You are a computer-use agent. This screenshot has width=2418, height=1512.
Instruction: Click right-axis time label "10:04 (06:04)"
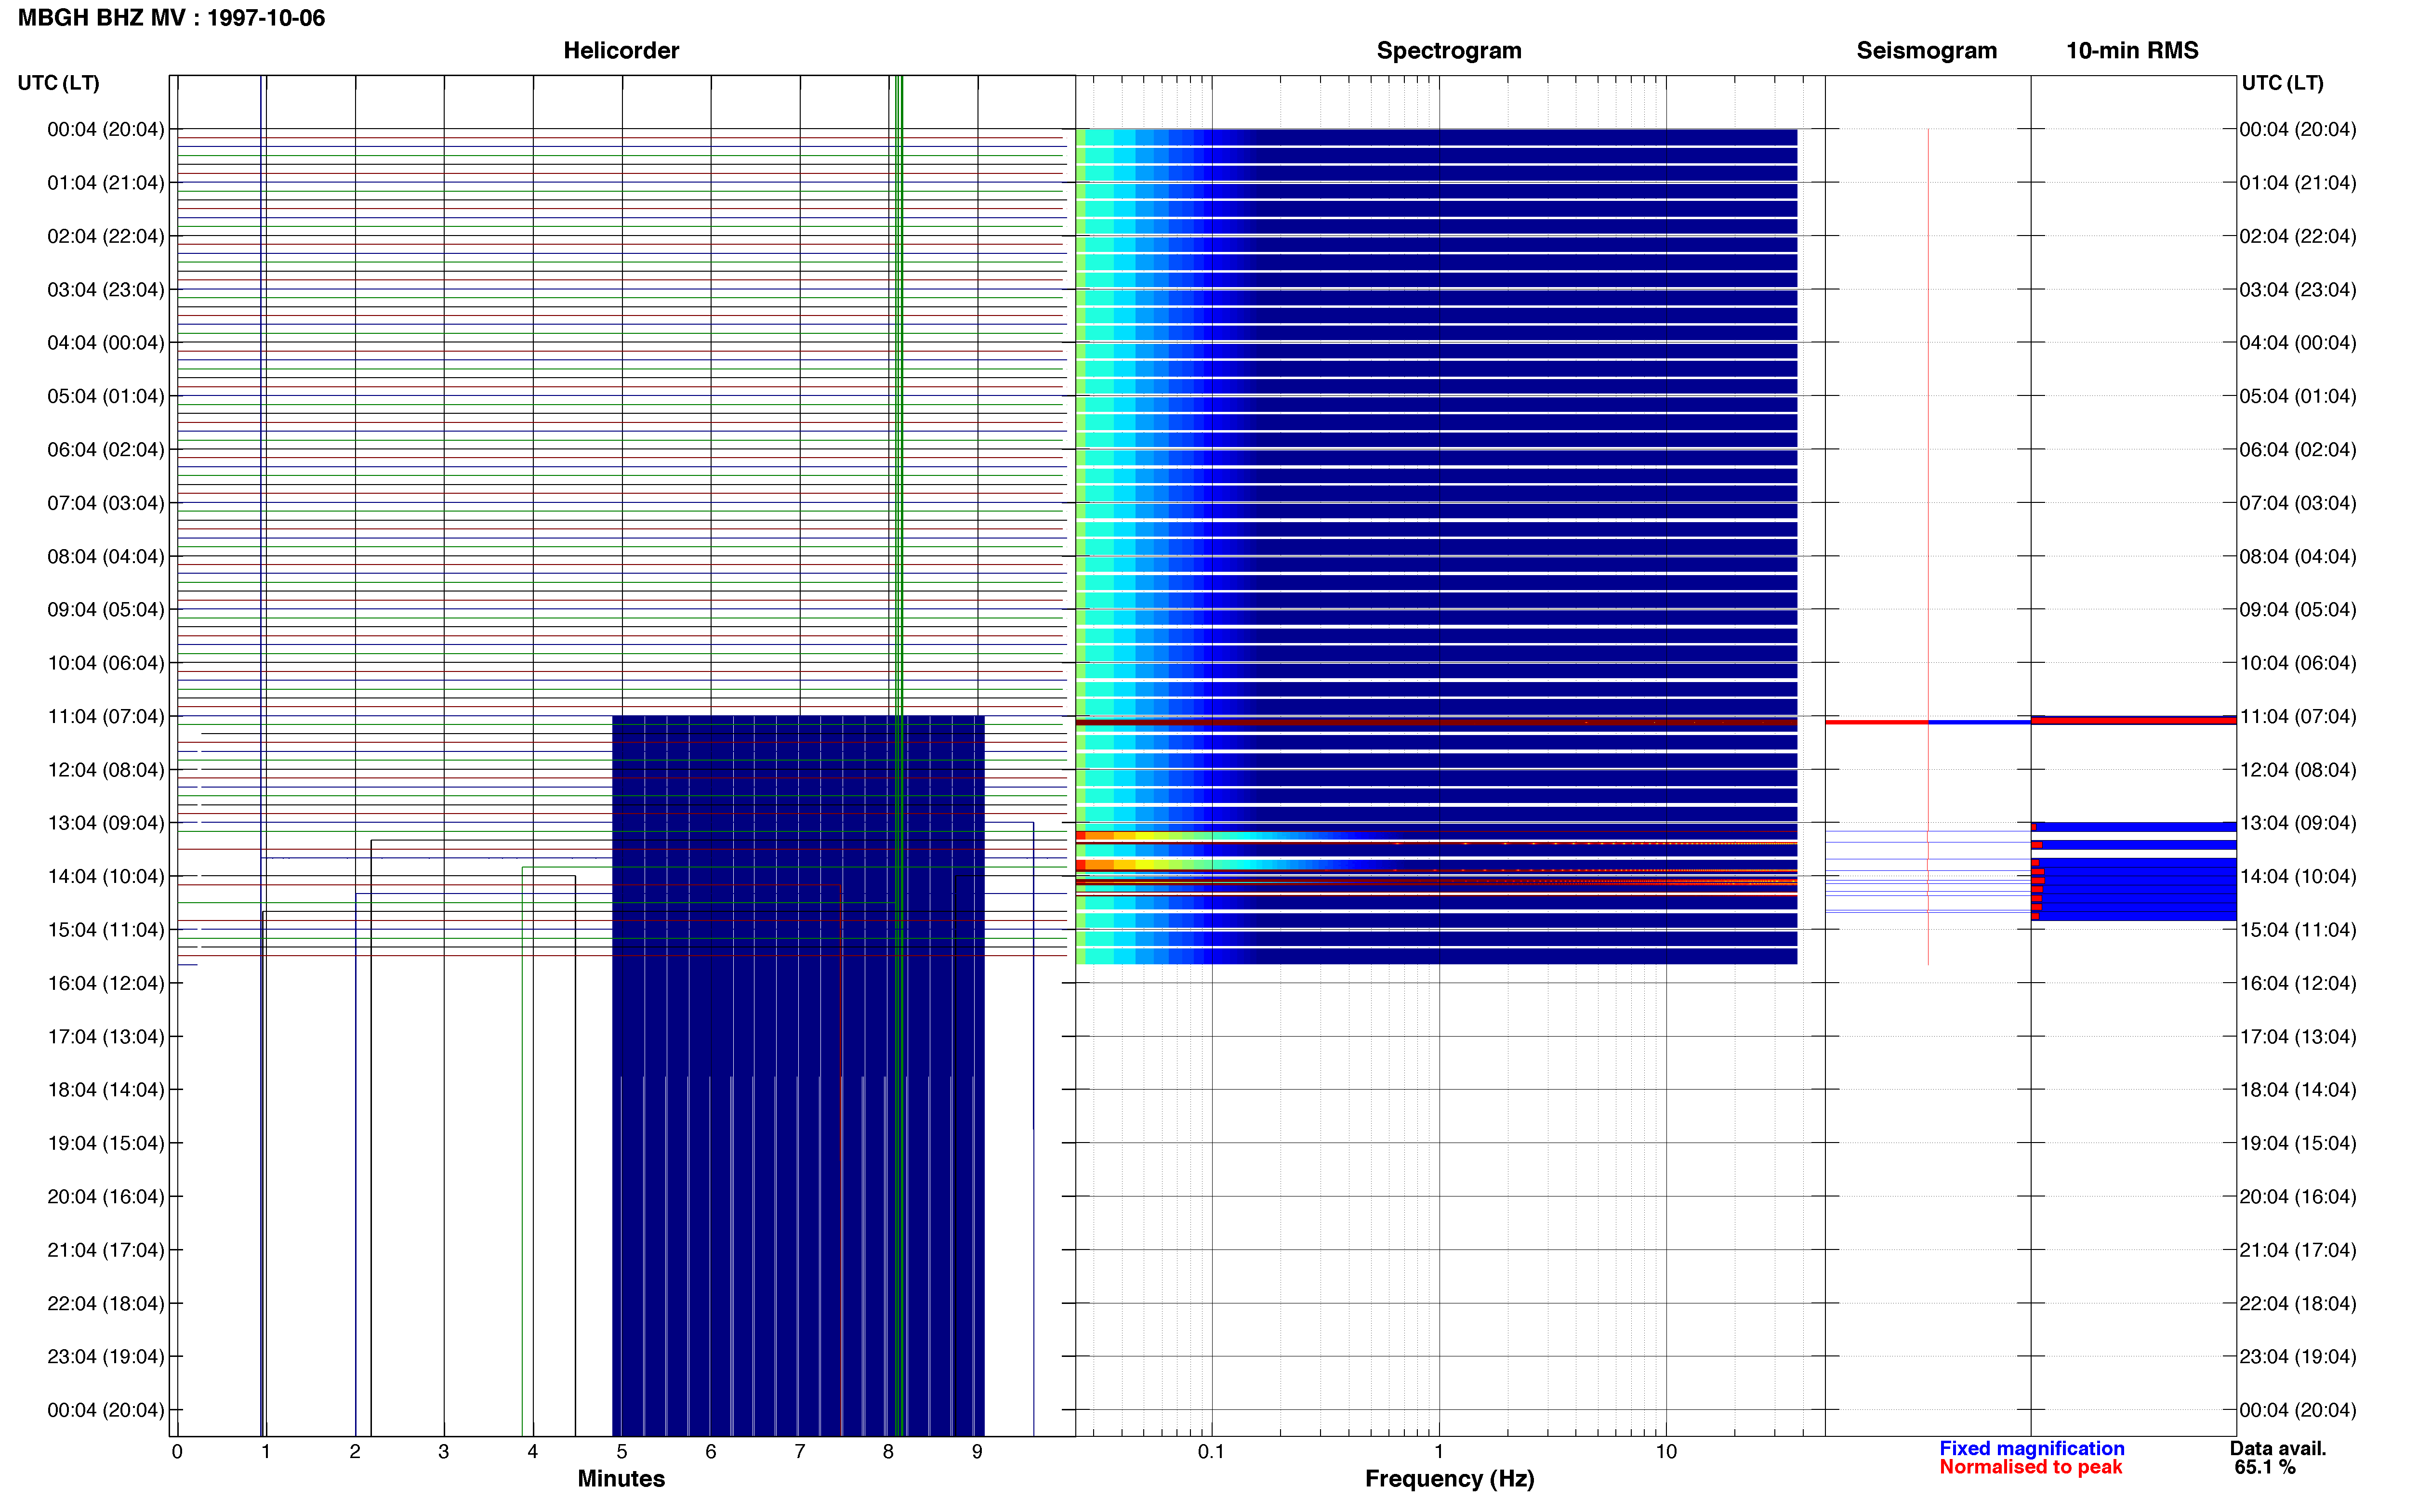pos(2298,663)
